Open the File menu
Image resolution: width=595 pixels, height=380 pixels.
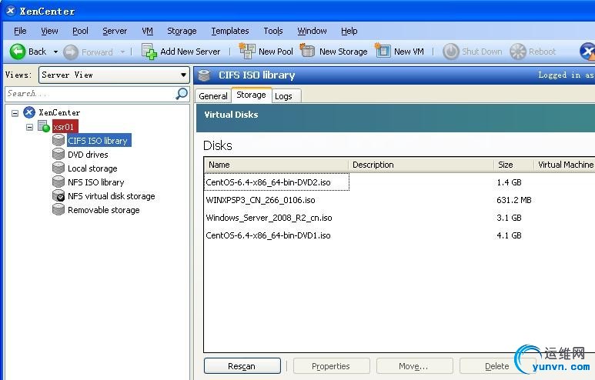(20, 31)
